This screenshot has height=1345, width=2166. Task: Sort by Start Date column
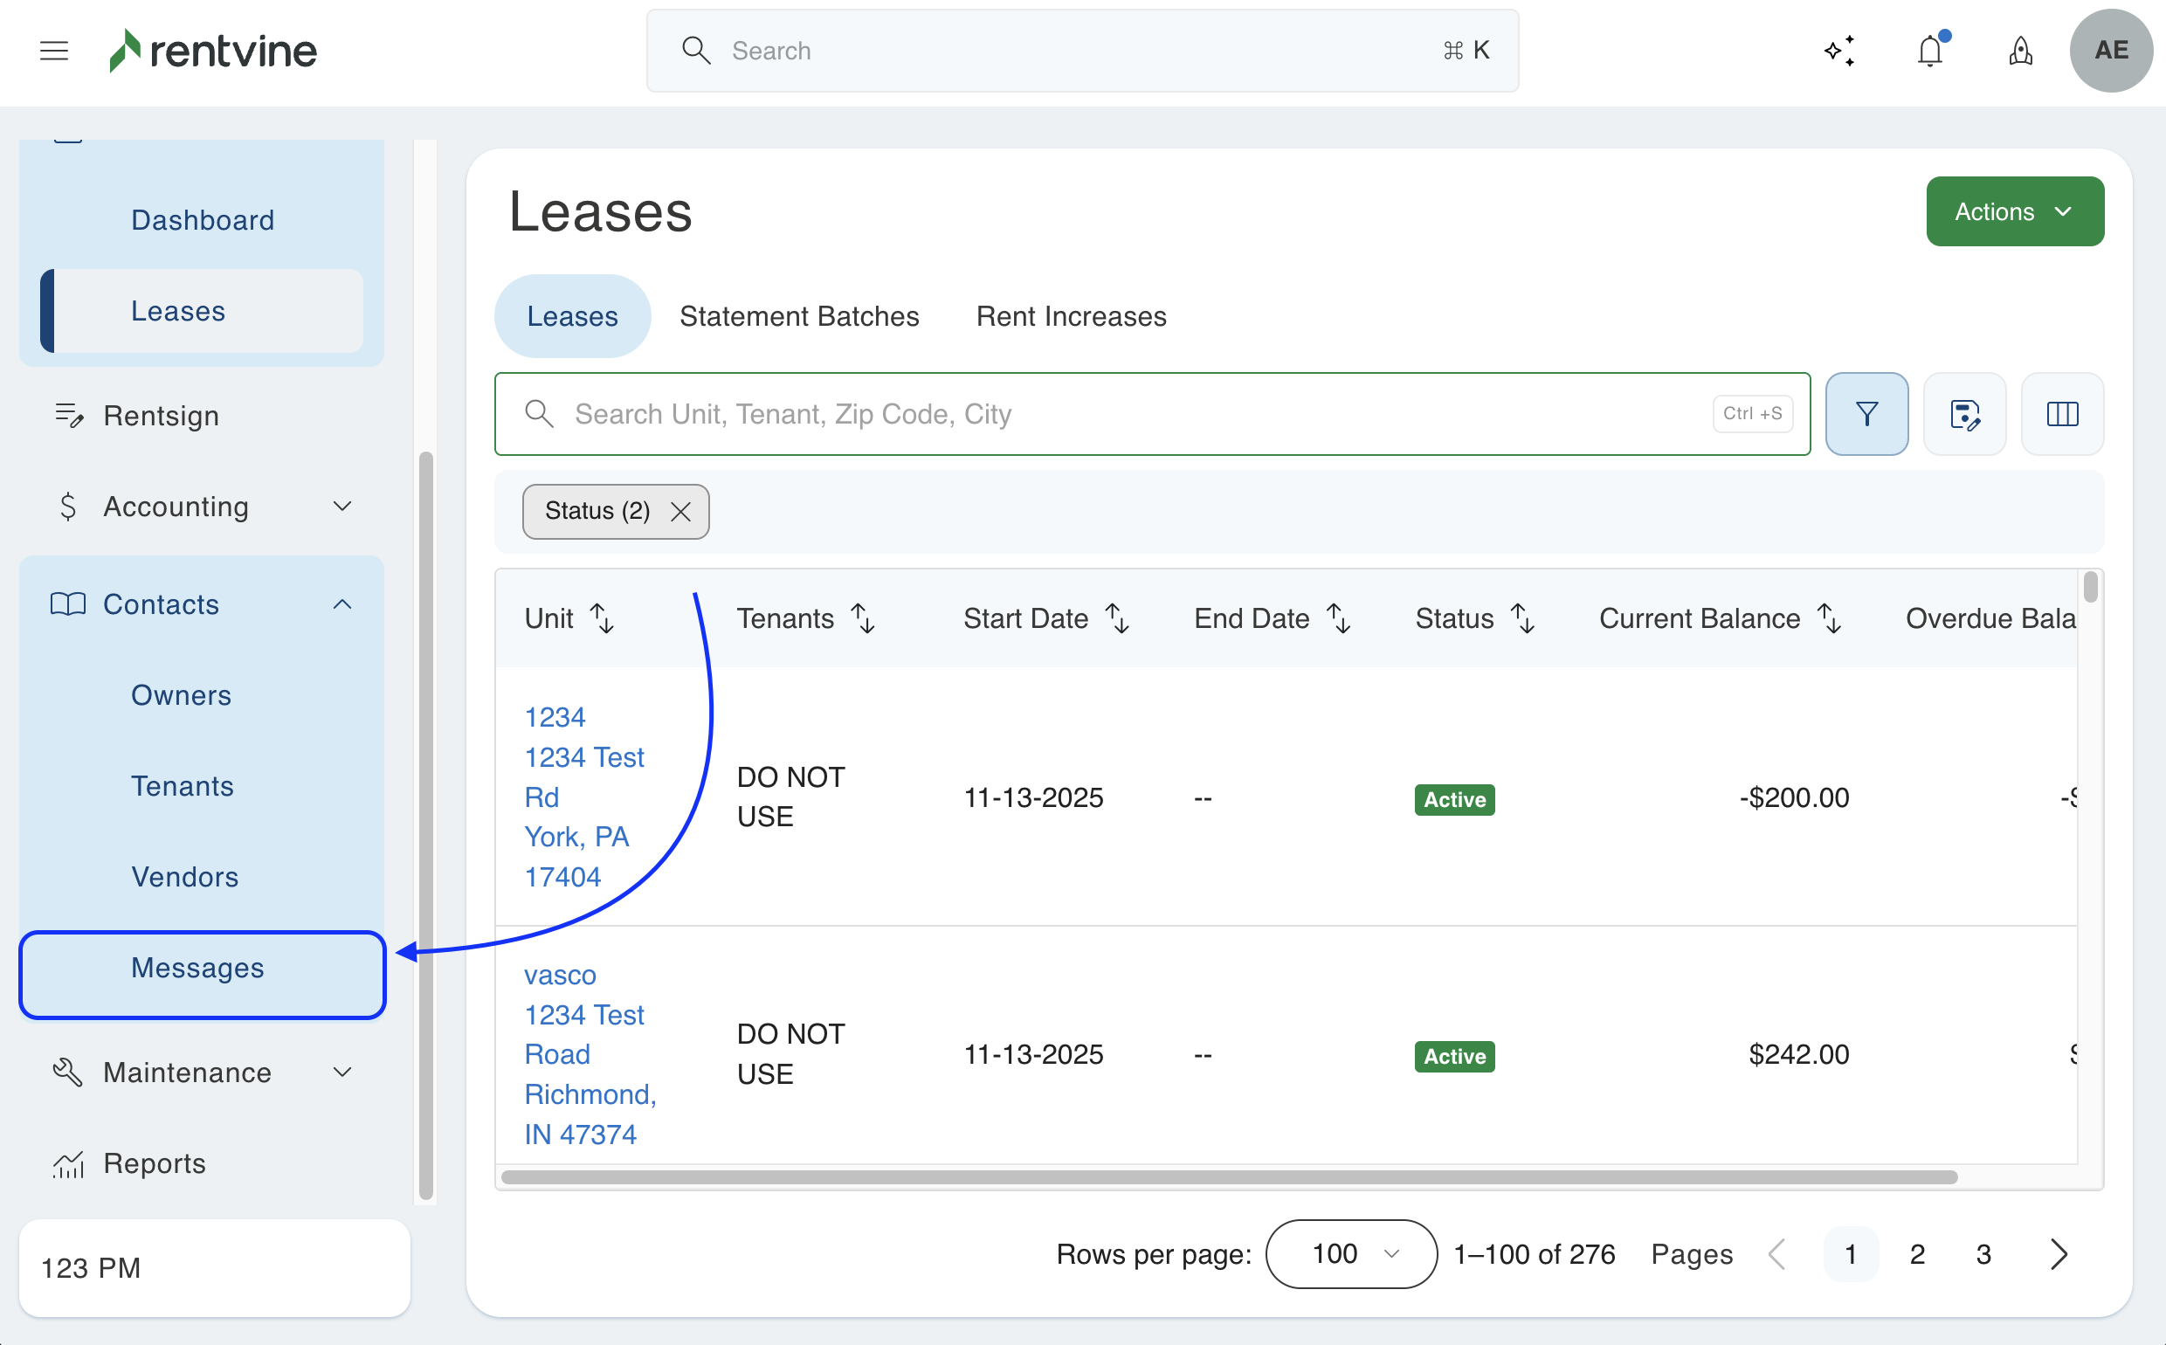(1116, 618)
